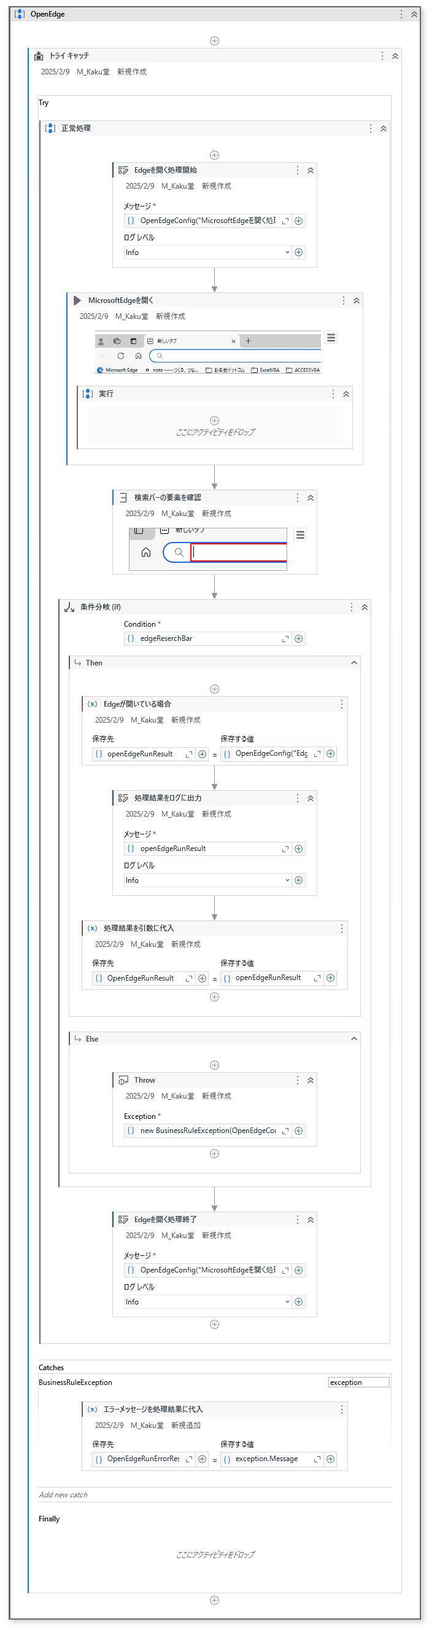
Task: Collapse MicrosoftEdgeを開く activity
Action: 357,301
